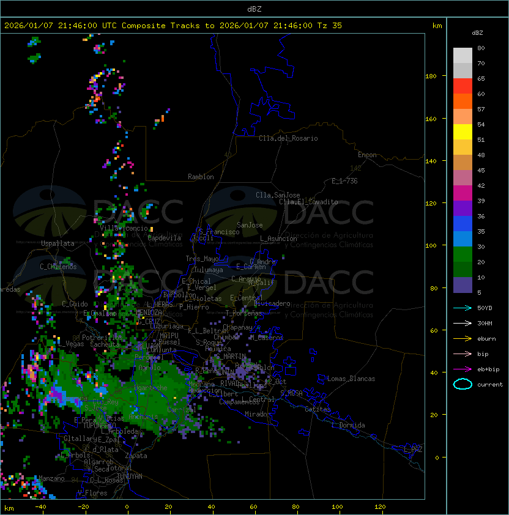509x515 pixels.
Task: Pick the bright orange 57-60 dBZ swatch
Action: tap(463, 101)
